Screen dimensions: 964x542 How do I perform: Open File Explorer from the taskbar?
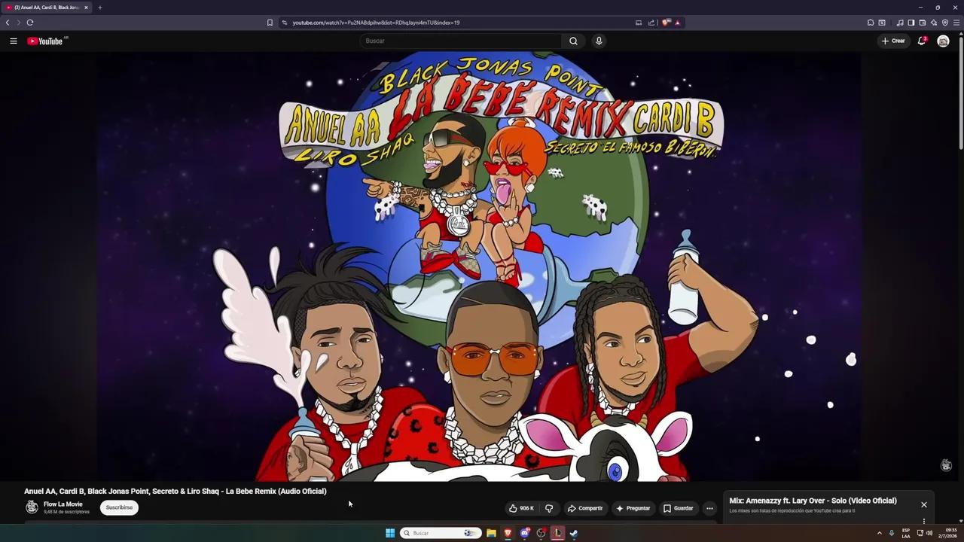coord(491,533)
